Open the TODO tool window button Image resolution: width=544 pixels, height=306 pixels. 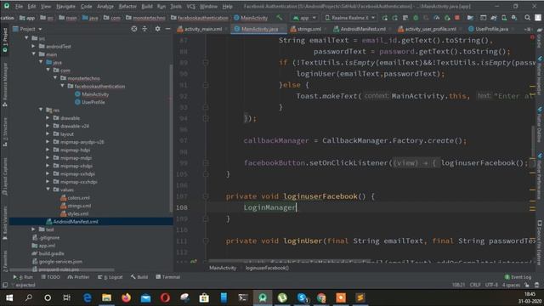[x=51, y=277]
